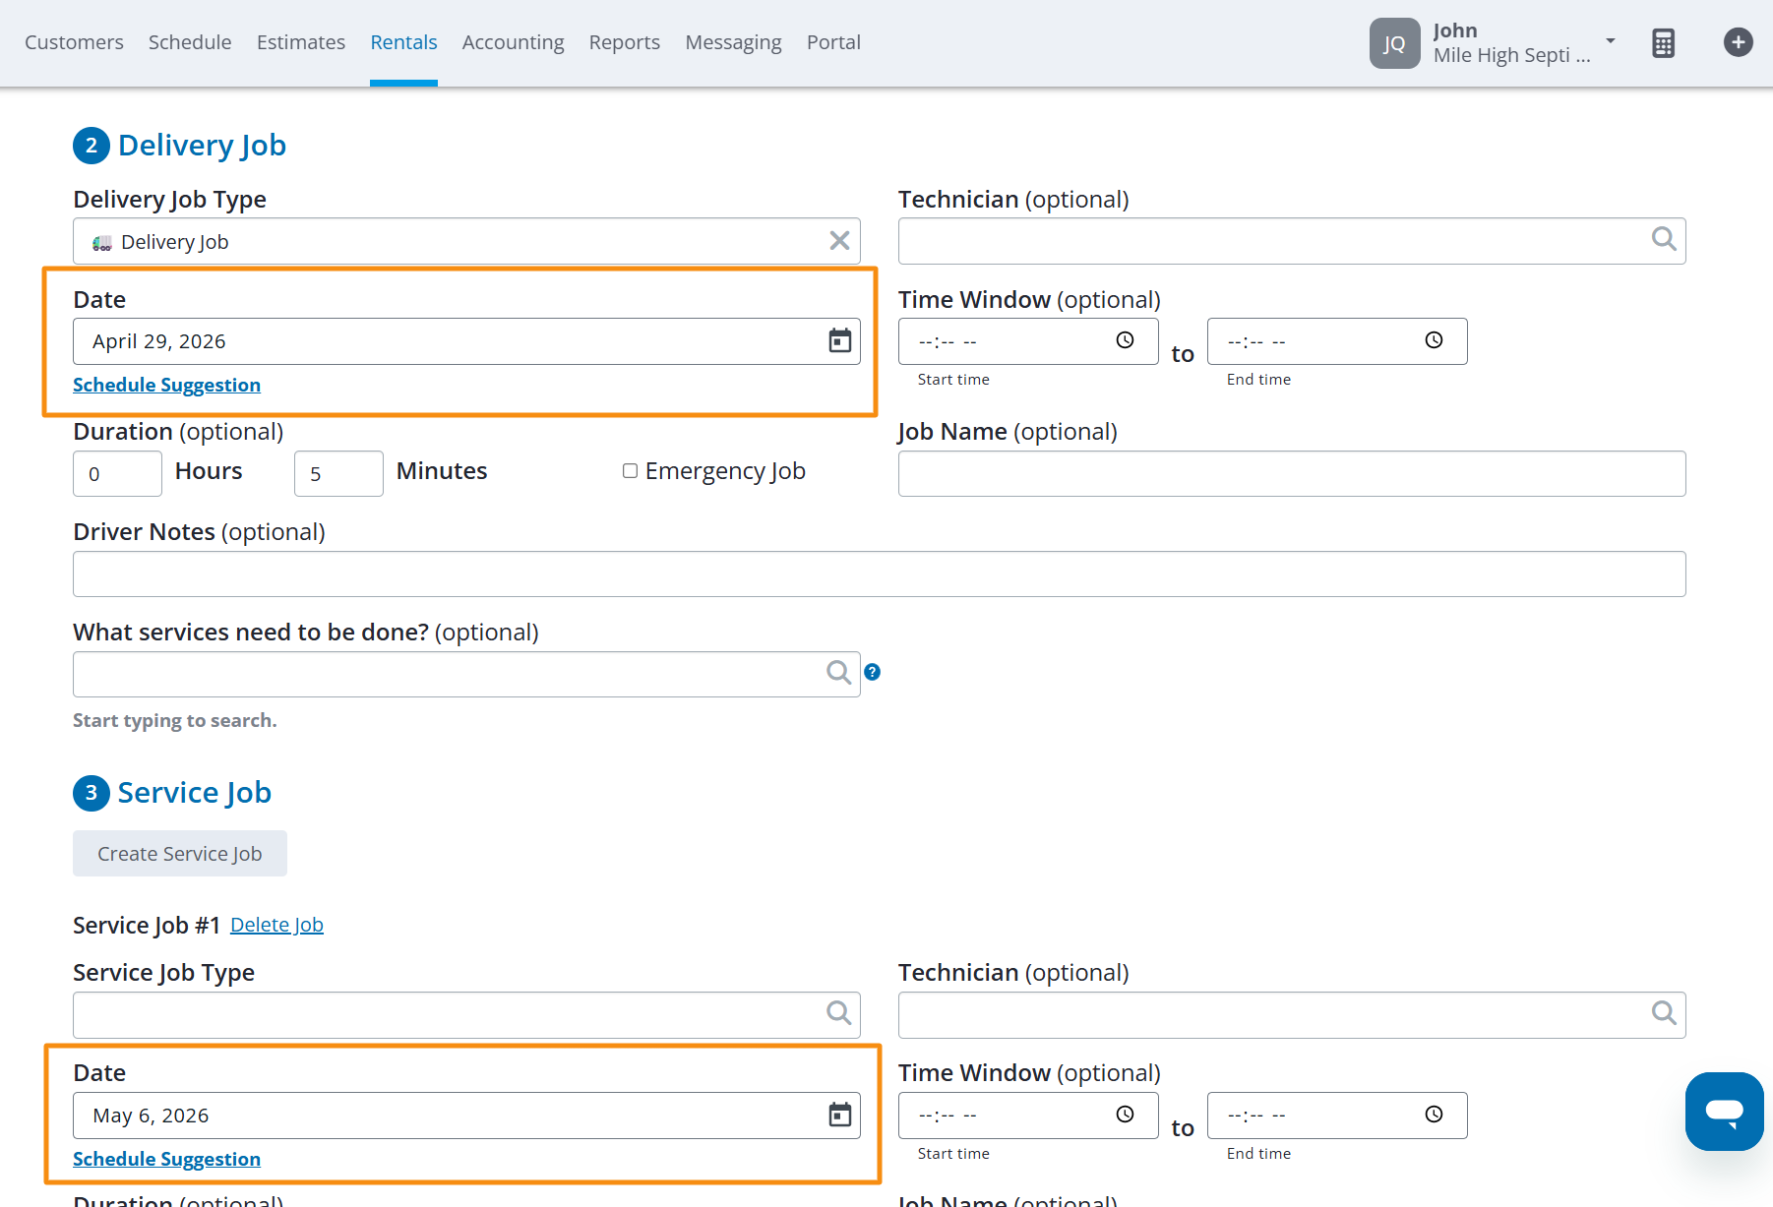The image size is (1773, 1207).
Task: Open the chat support widget
Action: [x=1724, y=1112]
